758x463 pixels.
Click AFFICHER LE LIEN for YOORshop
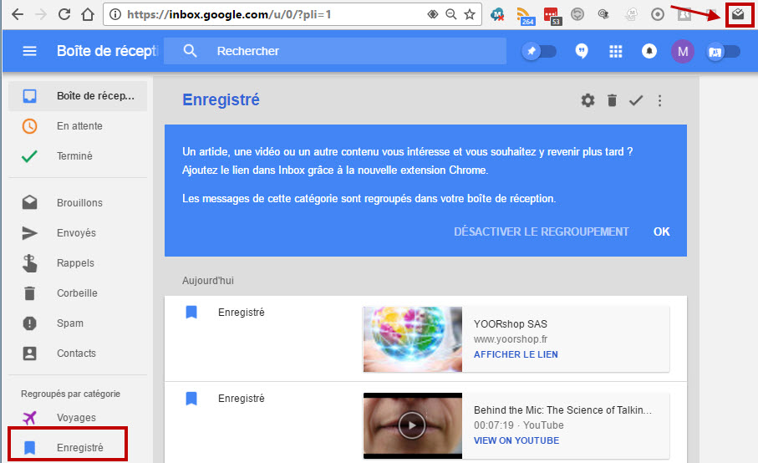click(516, 354)
